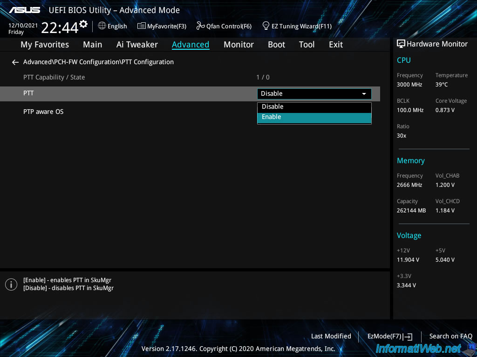Click Last Modified button

[x=331, y=336]
